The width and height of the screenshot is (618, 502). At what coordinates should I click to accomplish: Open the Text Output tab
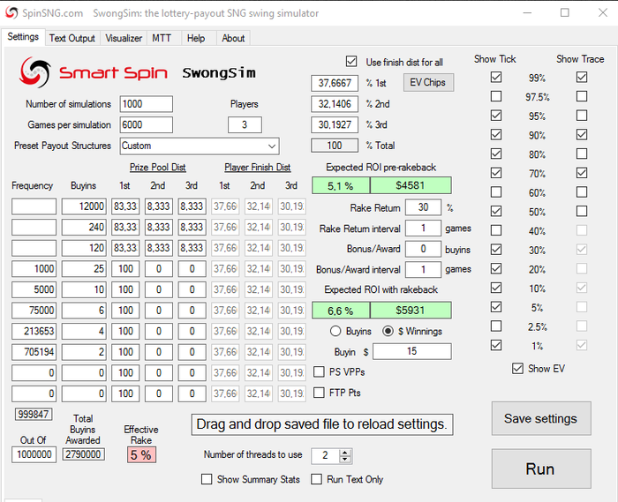[72, 38]
